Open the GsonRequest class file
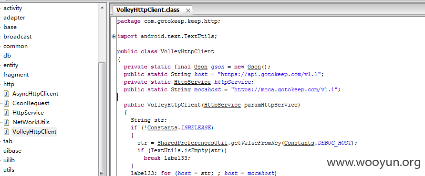This screenshot has width=425, height=176. click(31, 103)
